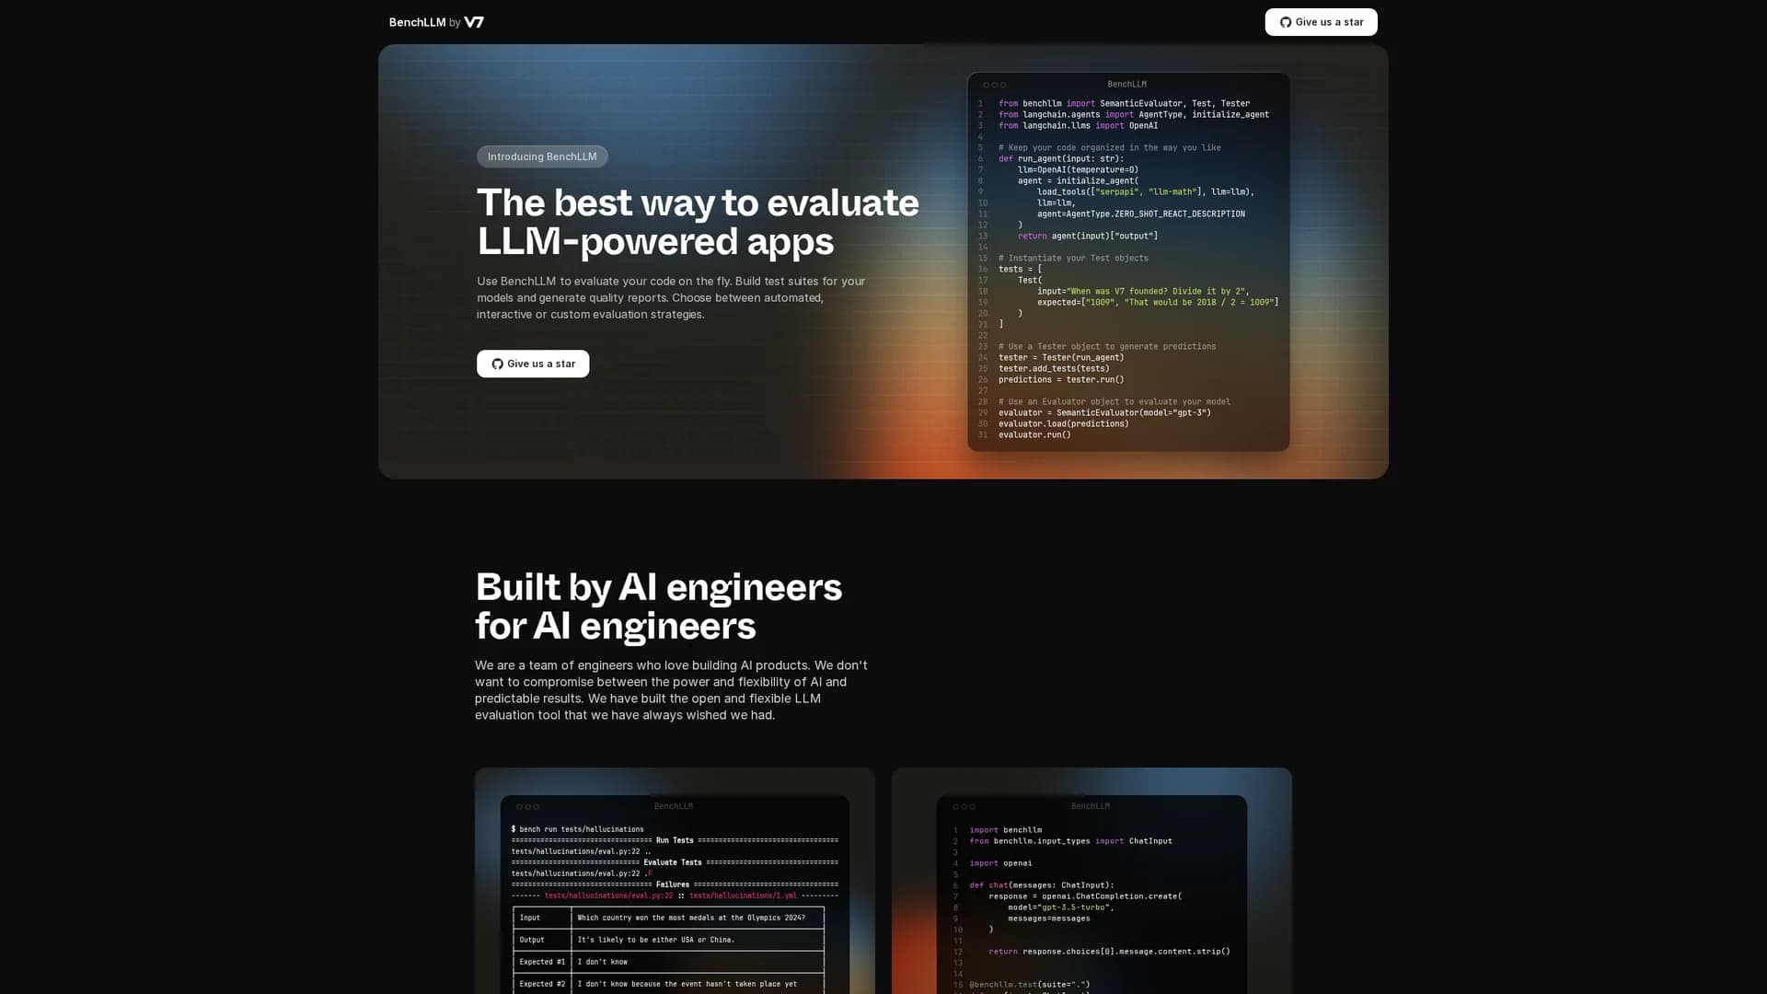
Task: Click the V7 logo in header
Action: (474, 22)
